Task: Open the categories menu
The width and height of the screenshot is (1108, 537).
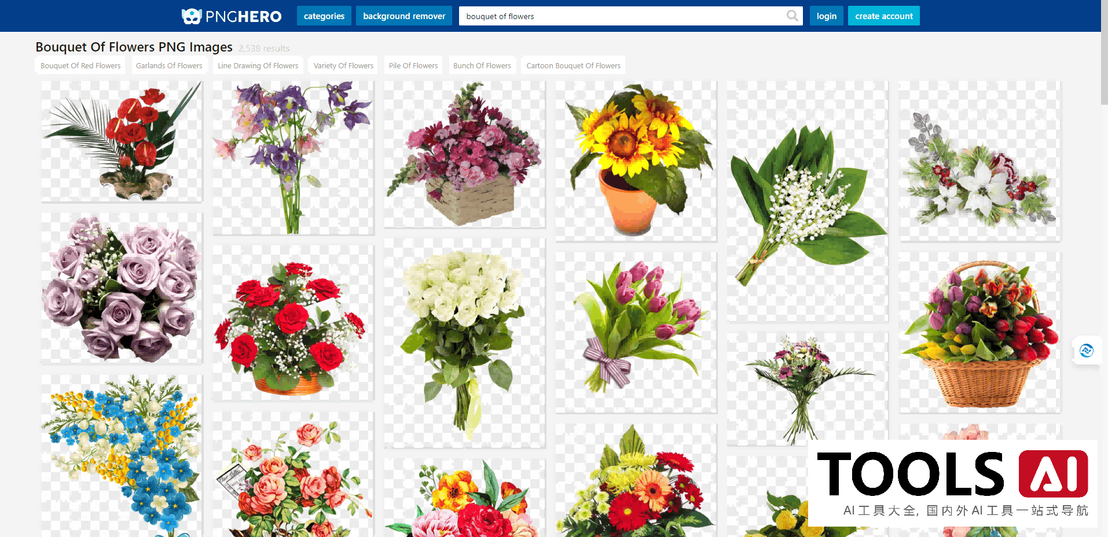Action: coord(324,16)
